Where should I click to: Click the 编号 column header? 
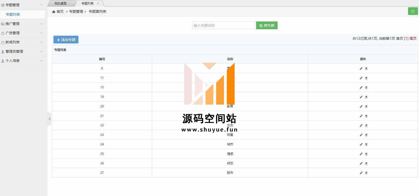(102, 59)
